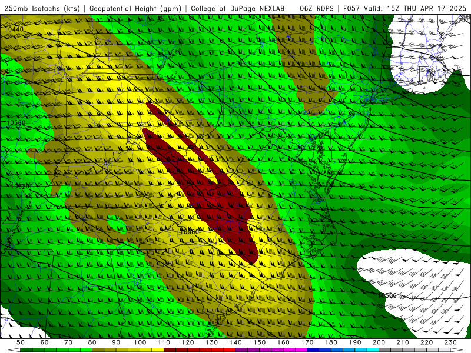Click the 100 label on the color scale
The width and height of the screenshot is (471, 353).
coord(140,342)
